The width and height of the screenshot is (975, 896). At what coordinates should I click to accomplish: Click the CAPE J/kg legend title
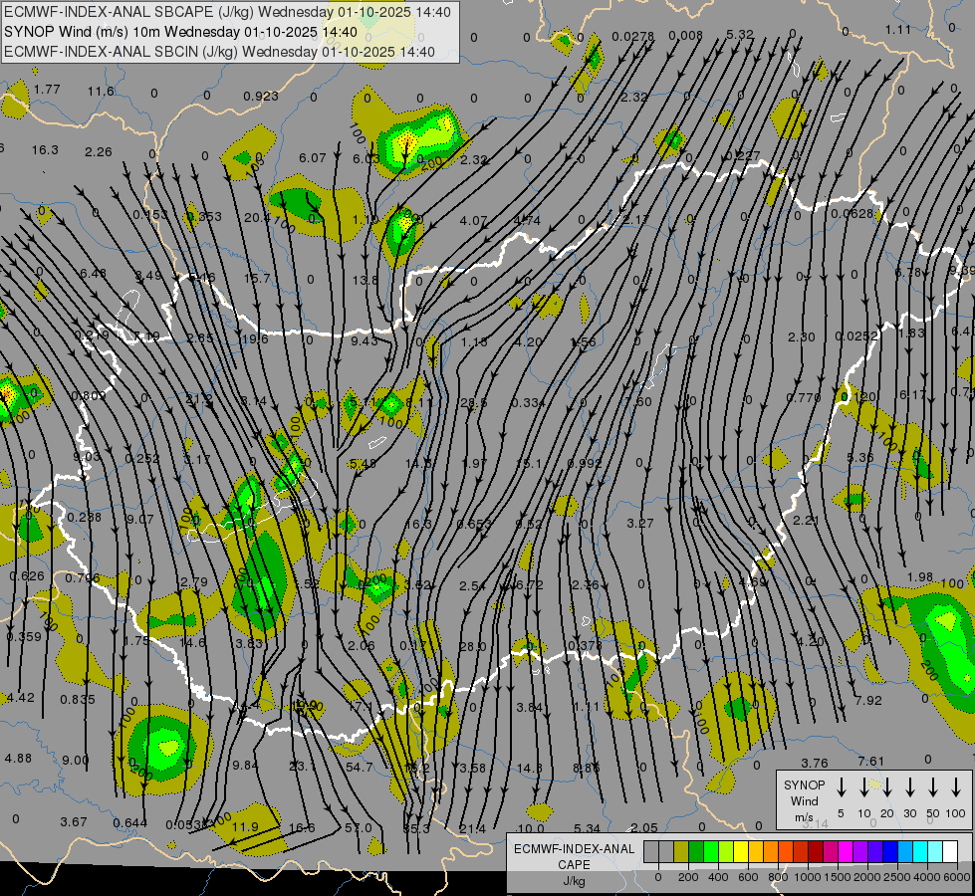574,864
